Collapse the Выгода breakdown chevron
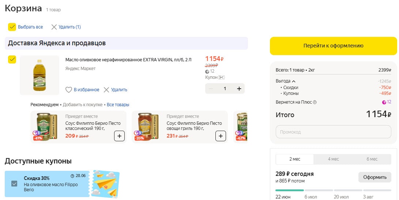The image size is (399, 200). coord(294,81)
